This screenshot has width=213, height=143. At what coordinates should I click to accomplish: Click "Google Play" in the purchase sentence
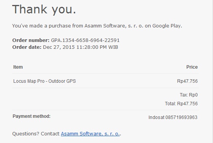(x=167, y=26)
